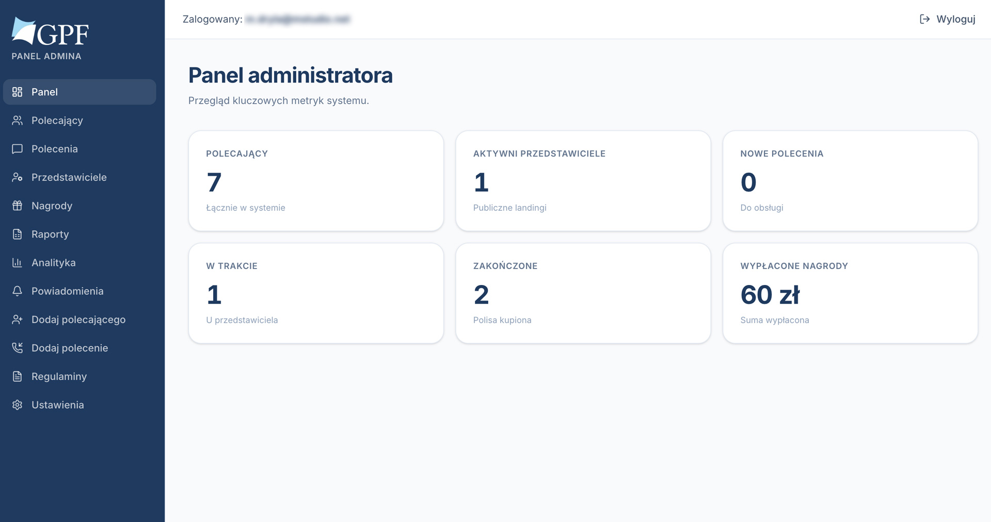Open the Przedstawiciele menu item
Viewport: 991px width, 522px height.
pos(79,177)
